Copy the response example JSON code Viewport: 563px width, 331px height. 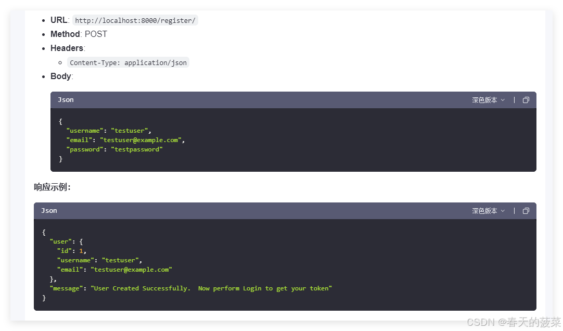pyautogui.click(x=526, y=211)
